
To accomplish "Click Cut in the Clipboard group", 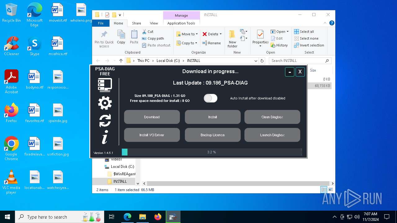I will coord(148,32).
